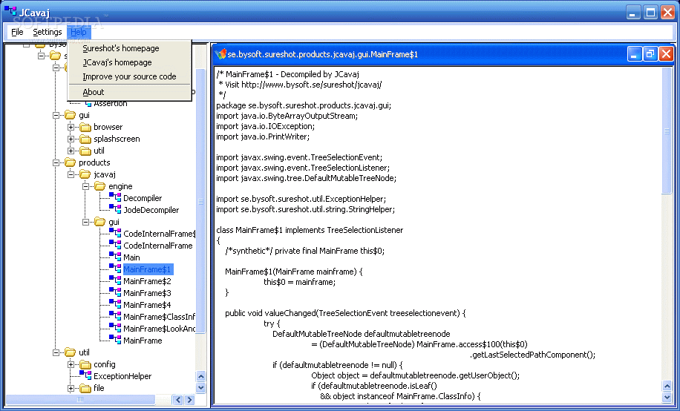Viewport: 680px width, 411px height.
Task: Collapse the jcavaj folder node
Action: click(x=71, y=174)
